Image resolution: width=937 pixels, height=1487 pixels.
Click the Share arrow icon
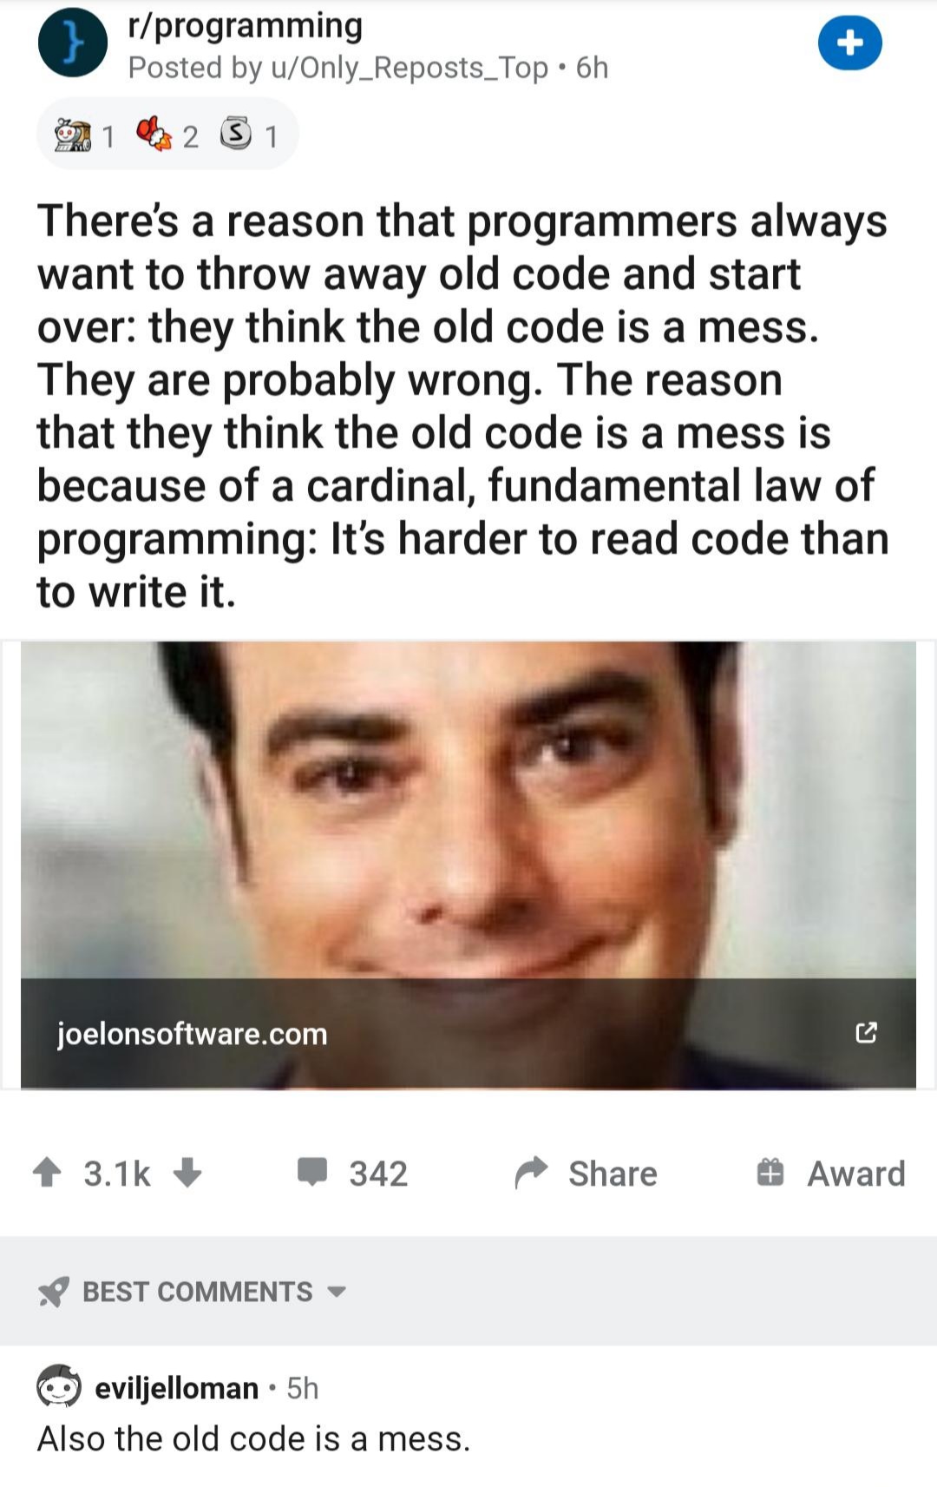pos(532,1173)
